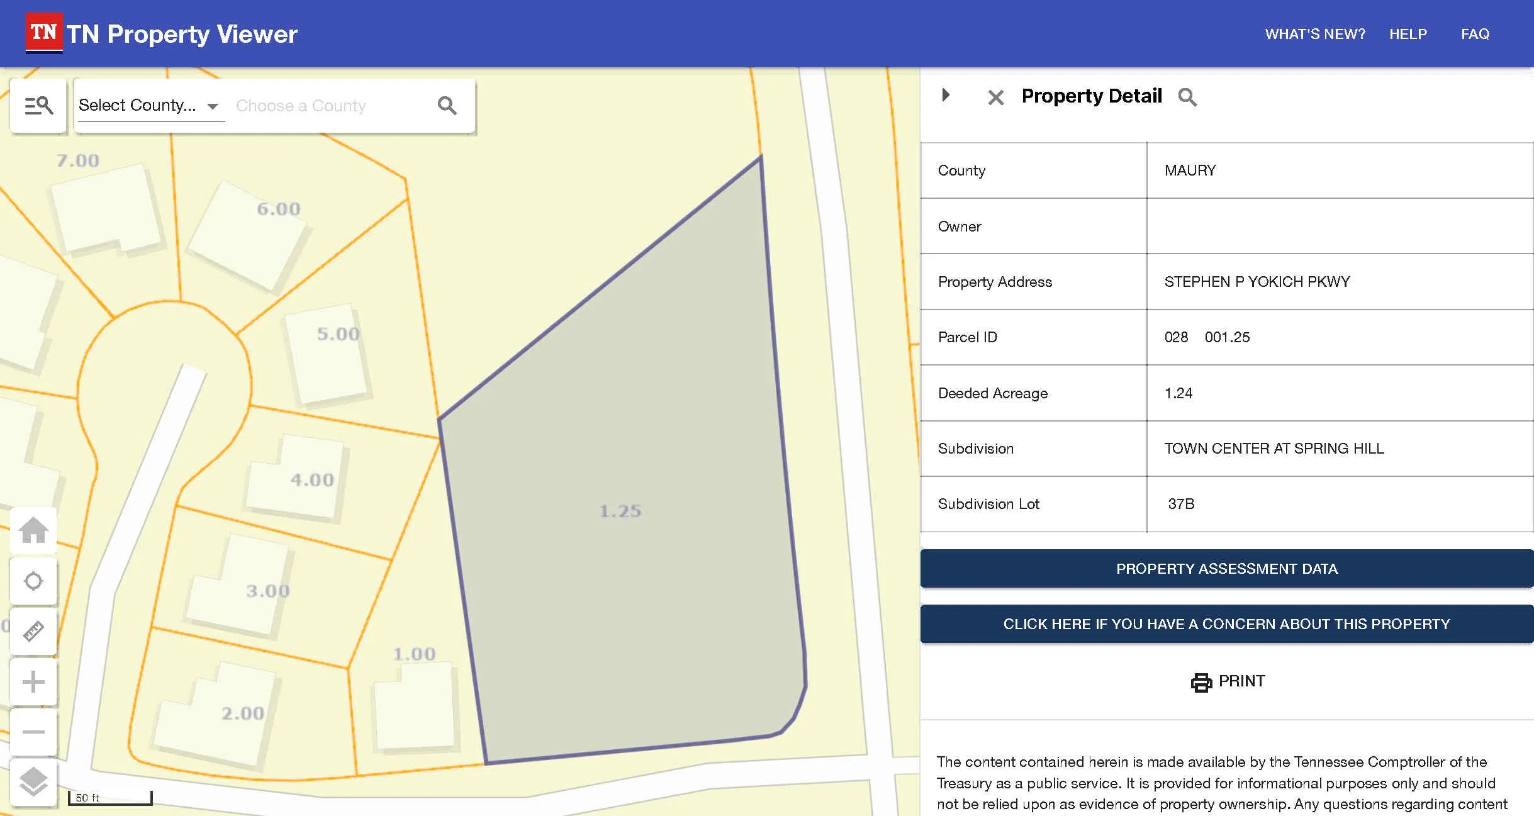Zoom in the map with plus

33,681
